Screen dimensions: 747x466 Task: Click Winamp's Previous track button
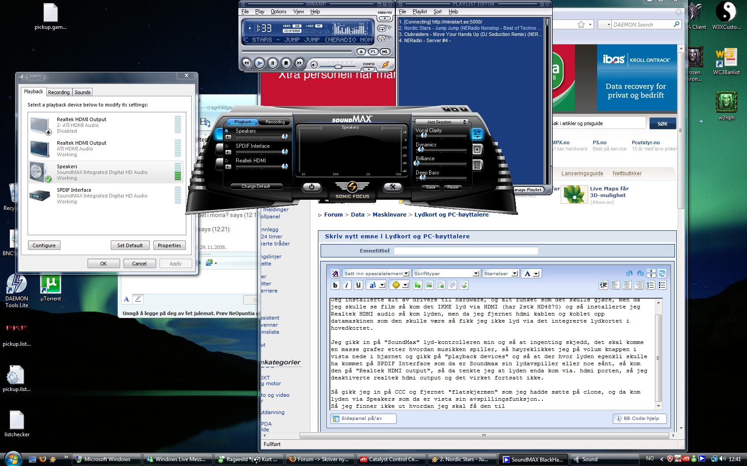(x=246, y=63)
